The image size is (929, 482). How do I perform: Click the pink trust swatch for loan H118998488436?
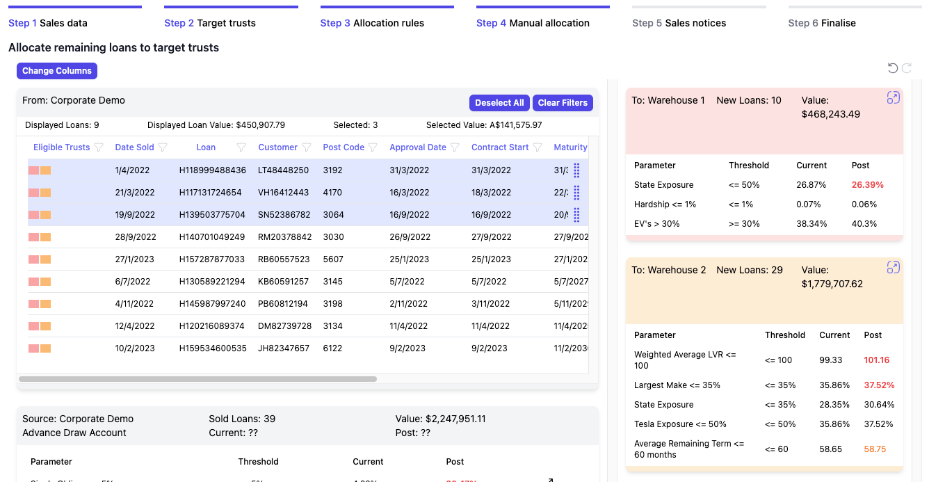pos(33,170)
